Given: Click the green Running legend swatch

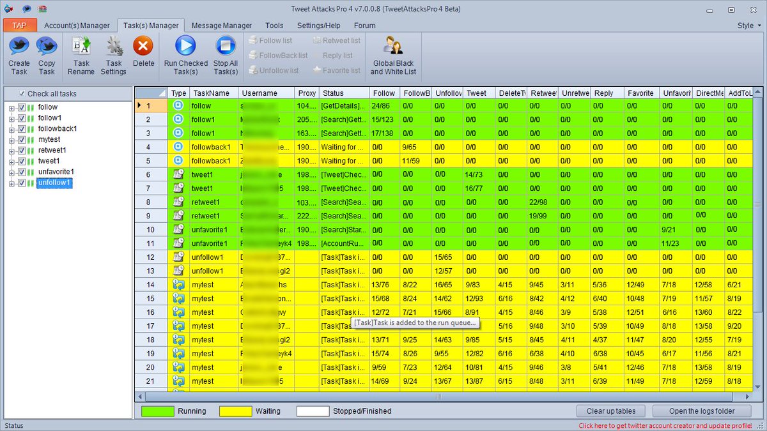Looking at the screenshot, I should 158,411.
